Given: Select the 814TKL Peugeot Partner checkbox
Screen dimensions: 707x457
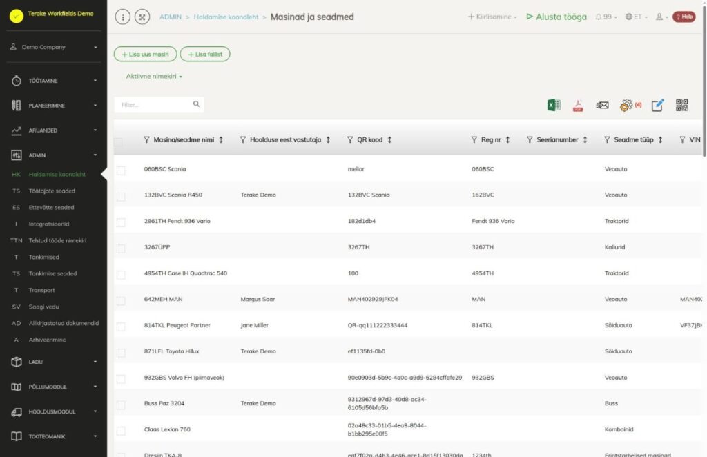Looking at the screenshot, I should pos(121,327).
